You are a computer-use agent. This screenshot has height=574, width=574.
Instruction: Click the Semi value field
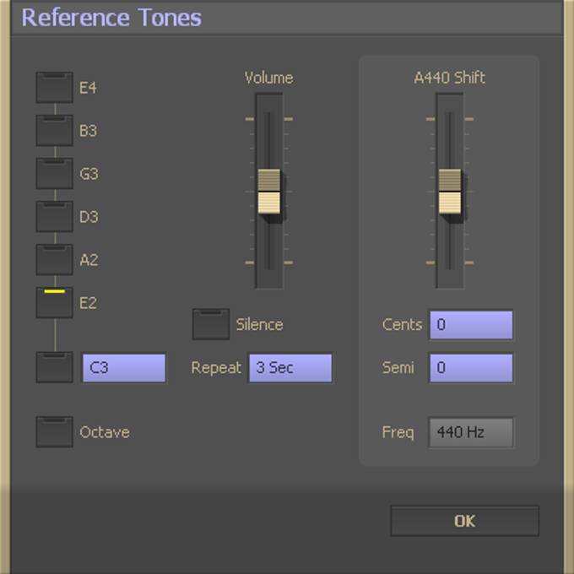470,368
